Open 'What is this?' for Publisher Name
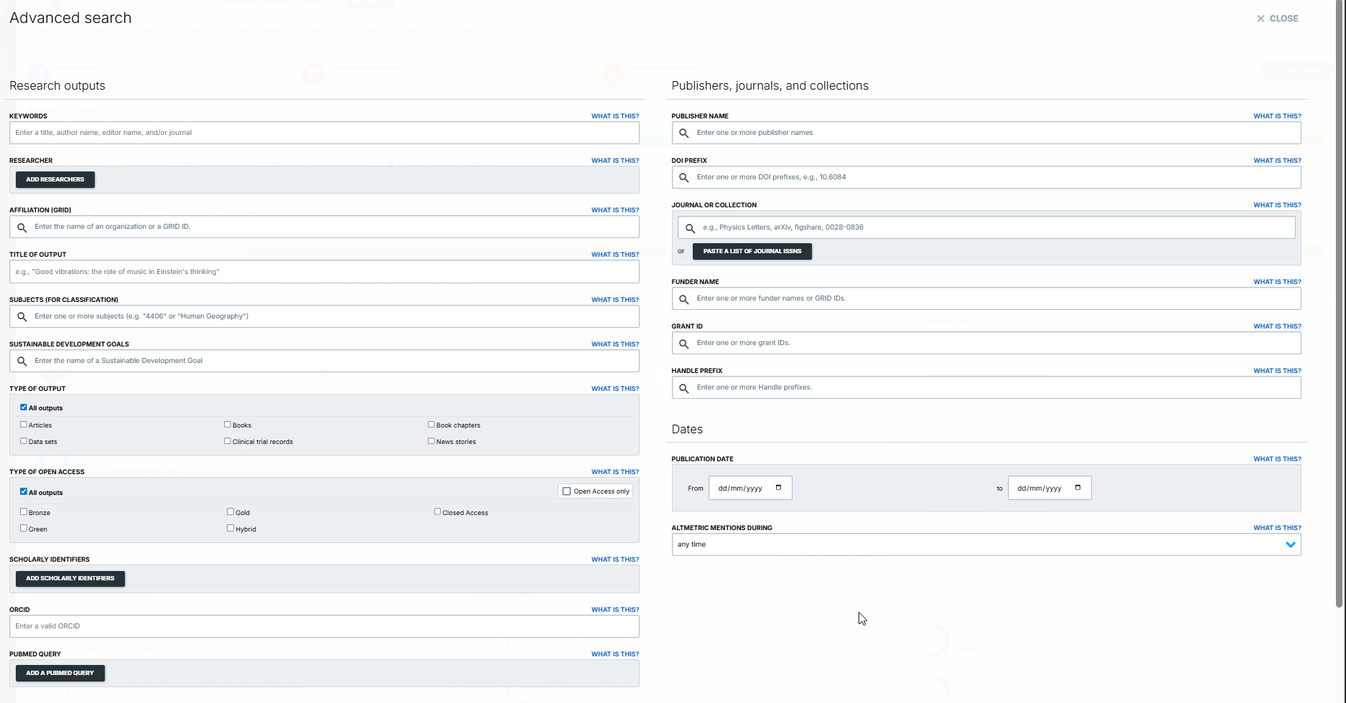Viewport: 1346px width, 703px height. point(1277,116)
